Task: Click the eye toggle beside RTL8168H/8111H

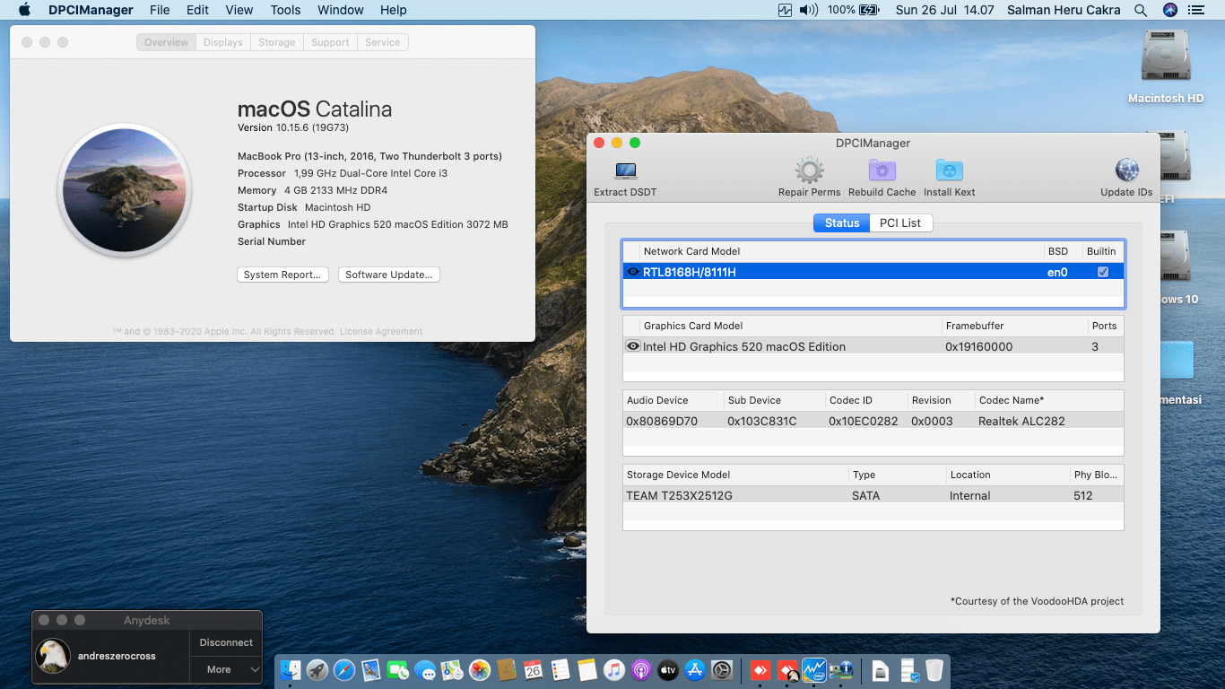Action: 632,272
